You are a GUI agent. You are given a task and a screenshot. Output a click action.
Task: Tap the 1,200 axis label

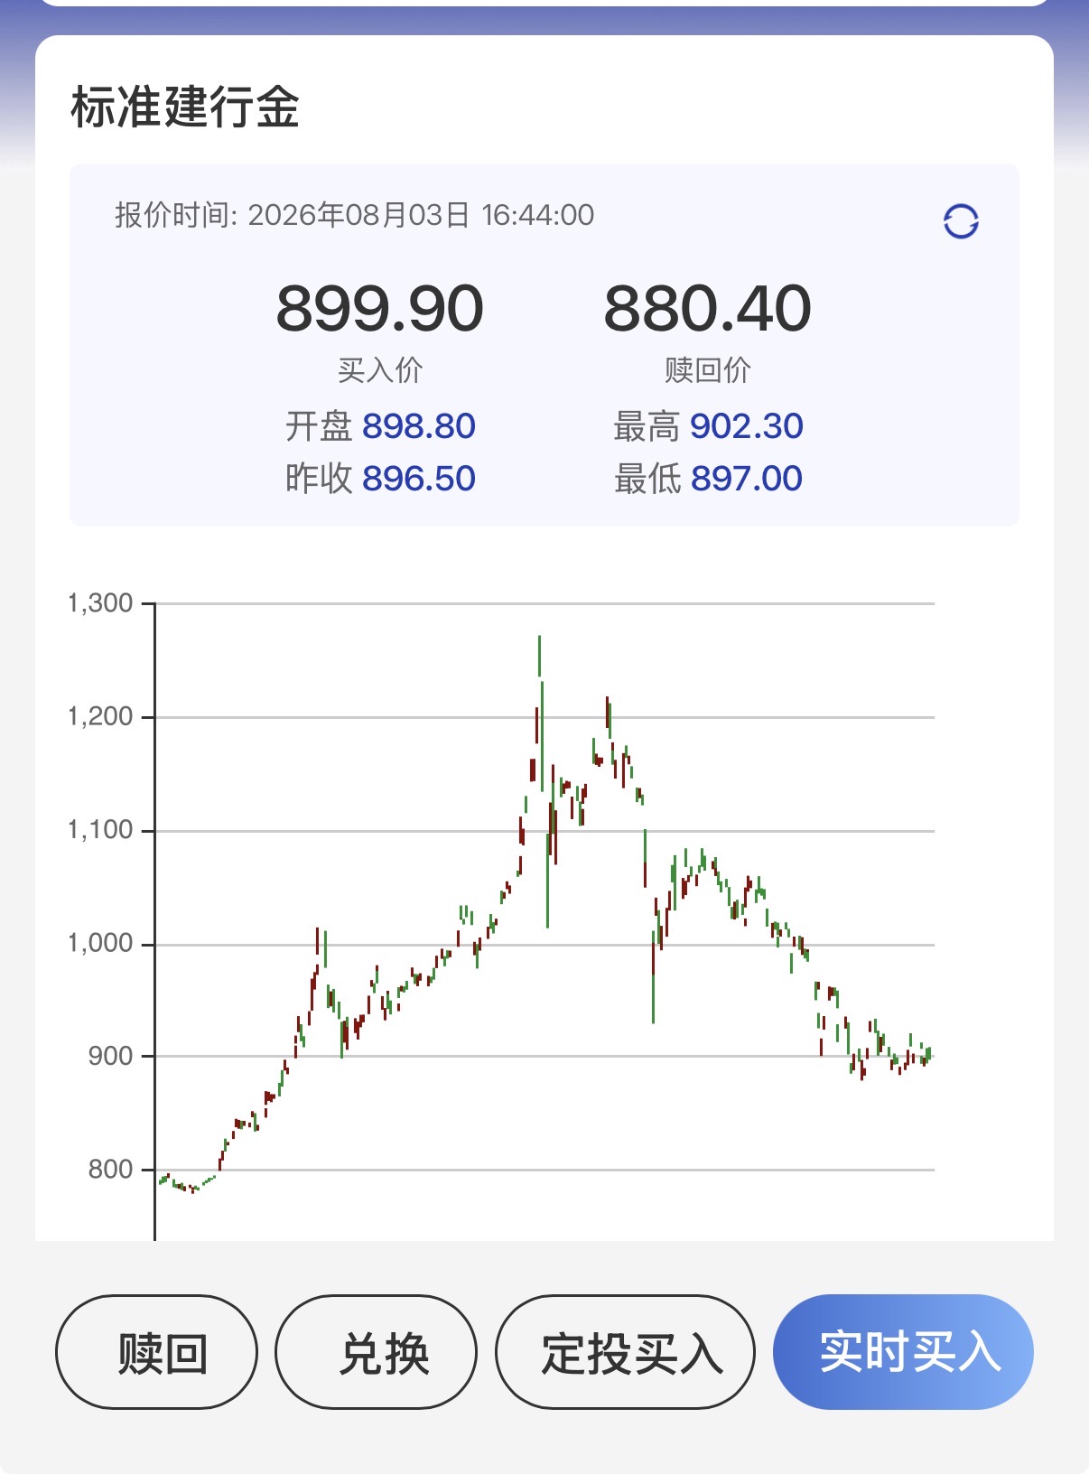click(x=100, y=716)
